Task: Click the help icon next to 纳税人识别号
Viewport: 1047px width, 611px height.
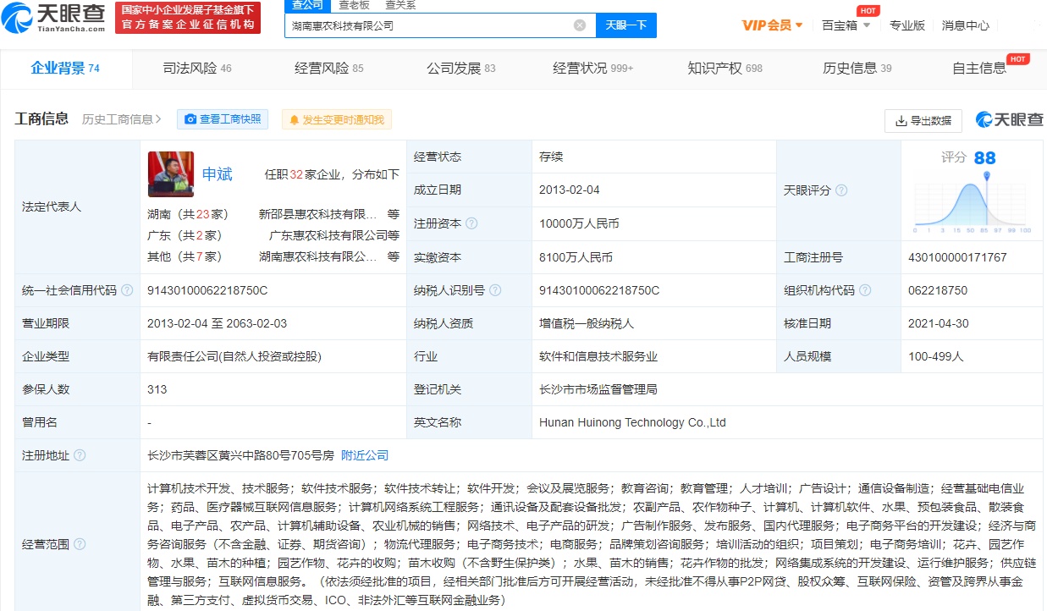Action: pos(495,290)
